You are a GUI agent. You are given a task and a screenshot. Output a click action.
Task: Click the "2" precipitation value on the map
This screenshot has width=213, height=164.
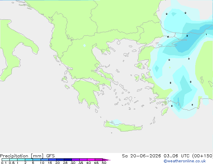(x=187, y=36)
